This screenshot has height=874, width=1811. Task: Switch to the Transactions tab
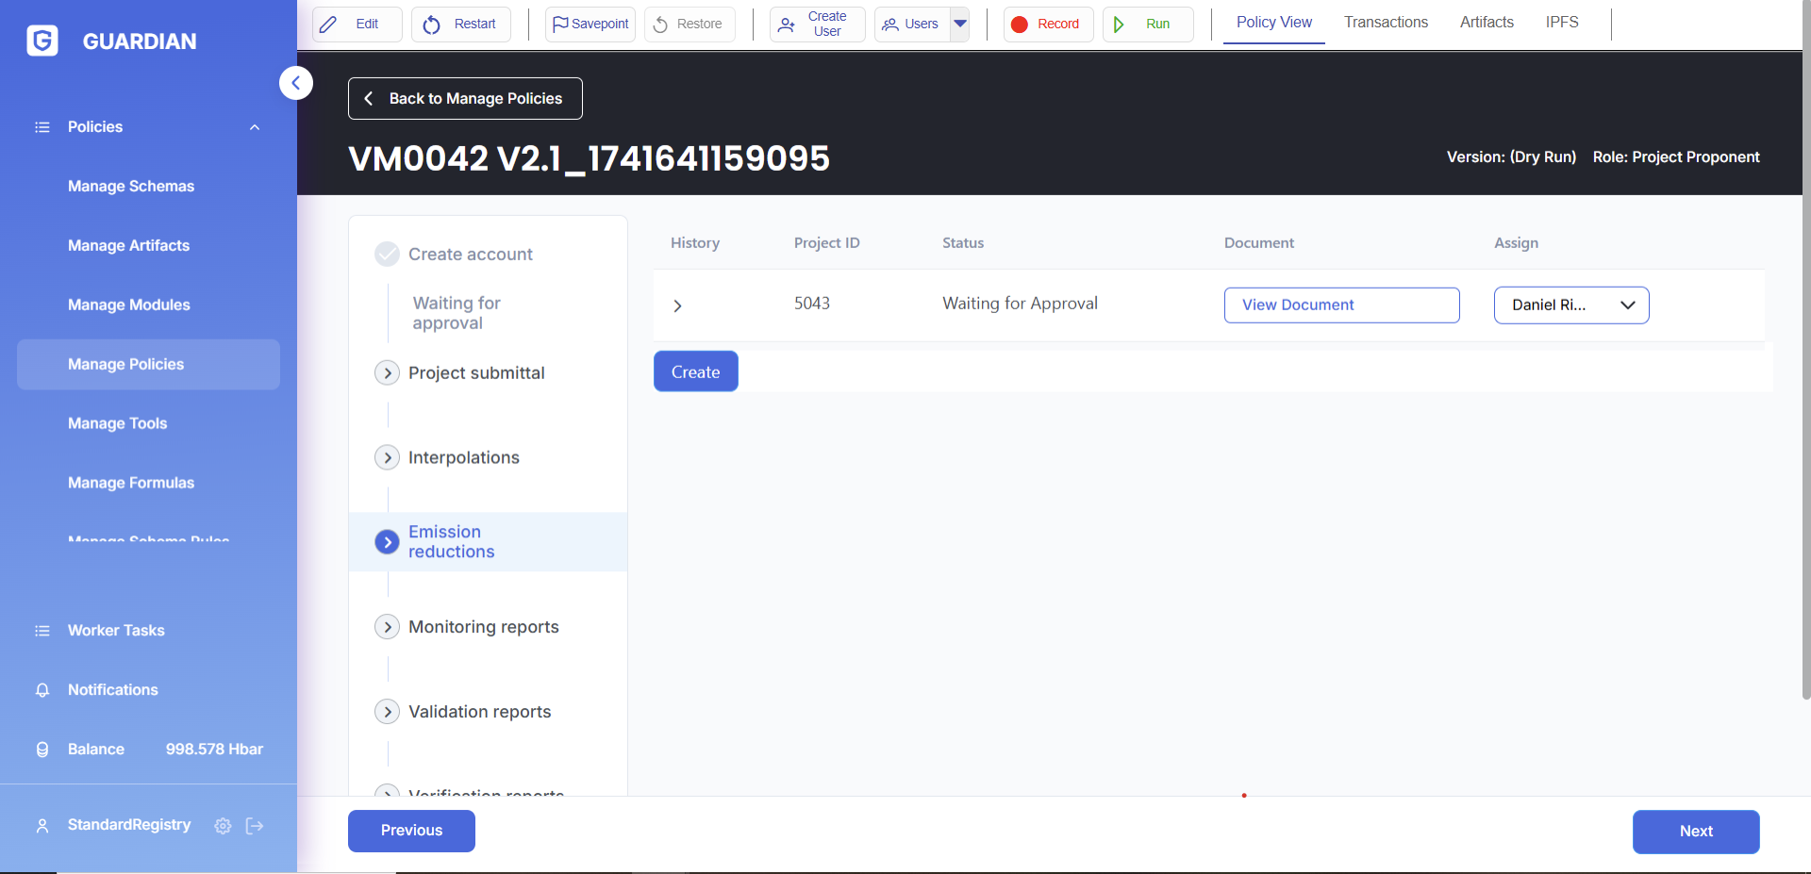[x=1385, y=23]
